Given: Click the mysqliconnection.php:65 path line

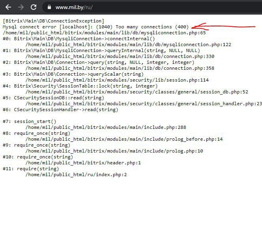Looking at the screenshot, I should (x=104, y=33).
